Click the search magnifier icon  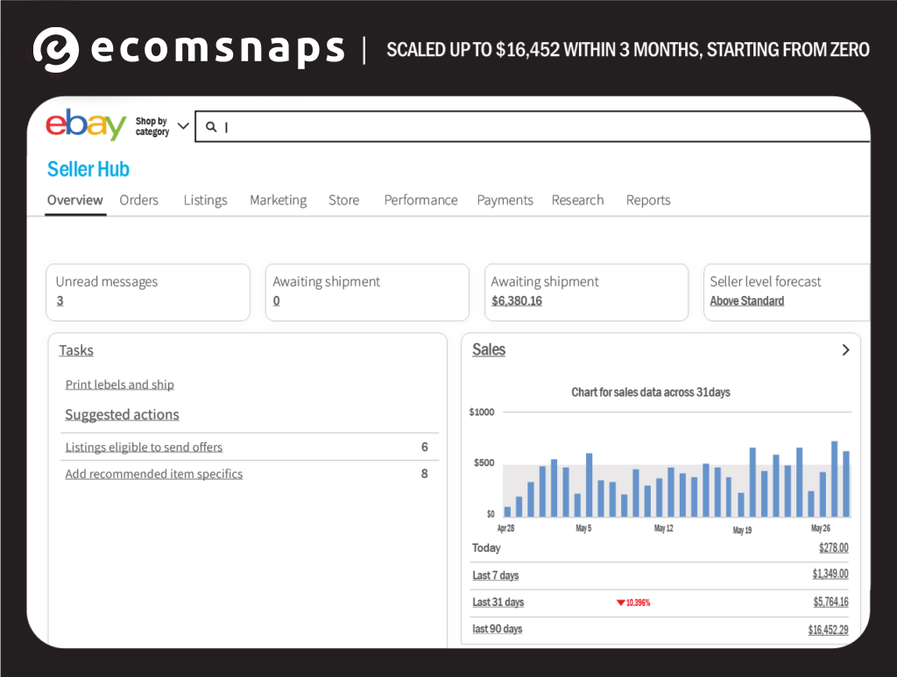tap(211, 127)
